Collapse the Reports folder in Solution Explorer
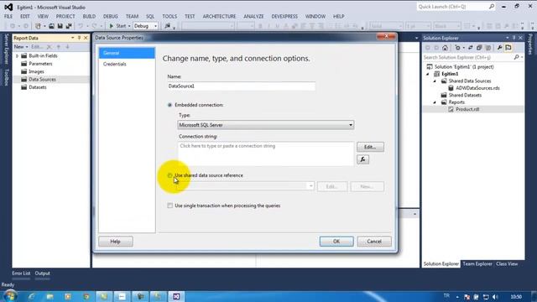The height and width of the screenshot is (302, 537). 435,102
